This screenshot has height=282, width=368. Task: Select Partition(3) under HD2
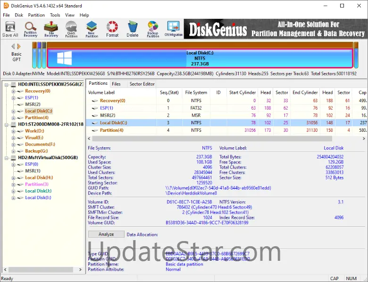37,185
